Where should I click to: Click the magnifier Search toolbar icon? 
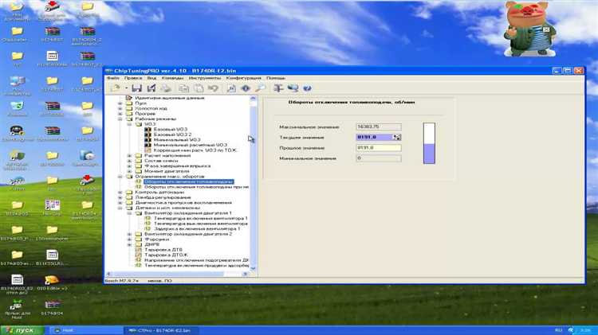pyautogui.click(x=260, y=88)
